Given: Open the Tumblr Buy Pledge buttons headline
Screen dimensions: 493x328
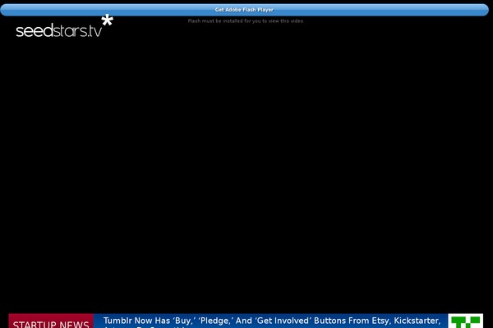Looking at the screenshot, I should 272,321.
